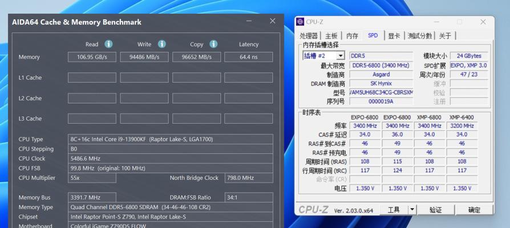Click the CPU Clock value 5486.6 MHz
The height and width of the screenshot is (228, 510).
tap(171, 158)
